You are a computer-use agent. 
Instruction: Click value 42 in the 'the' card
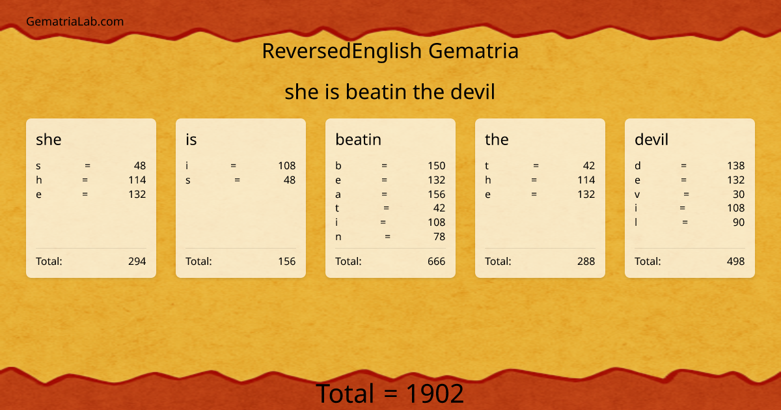tap(589, 166)
